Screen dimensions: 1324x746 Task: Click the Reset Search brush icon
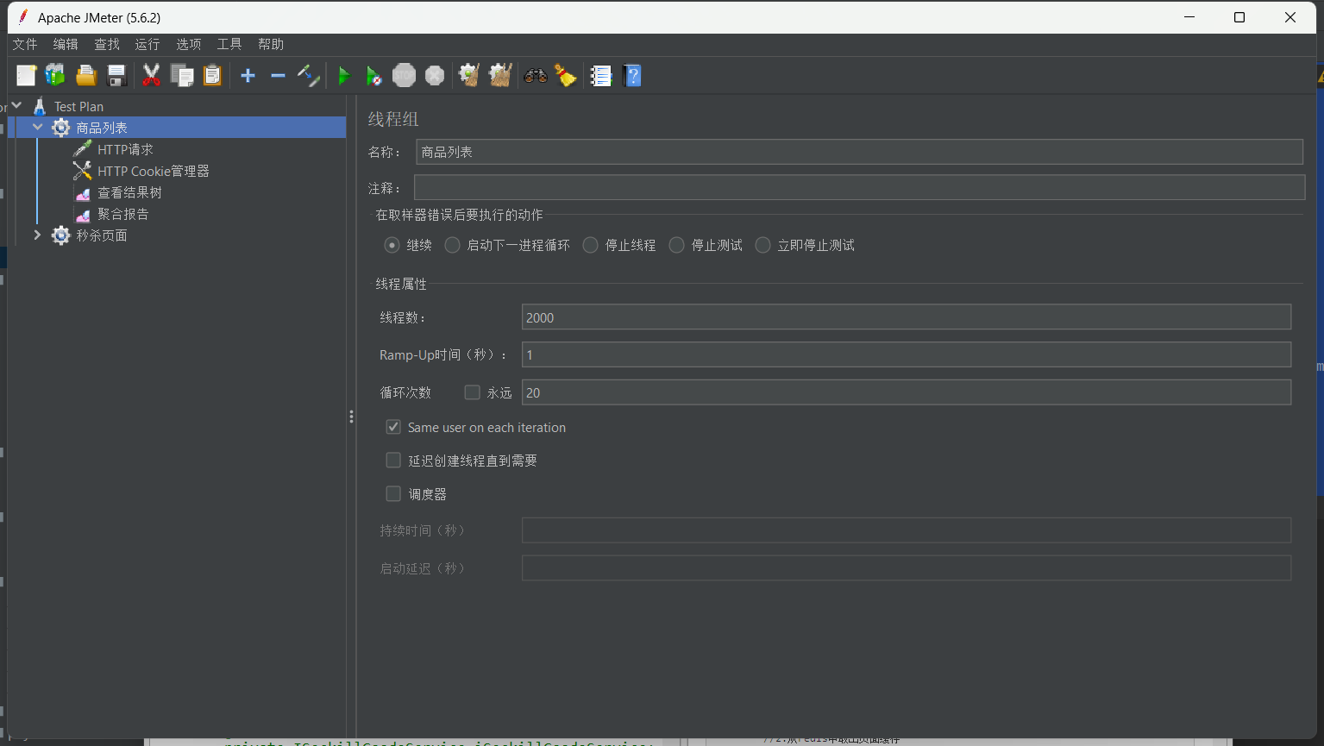pyautogui.click(x=566, y=76)
